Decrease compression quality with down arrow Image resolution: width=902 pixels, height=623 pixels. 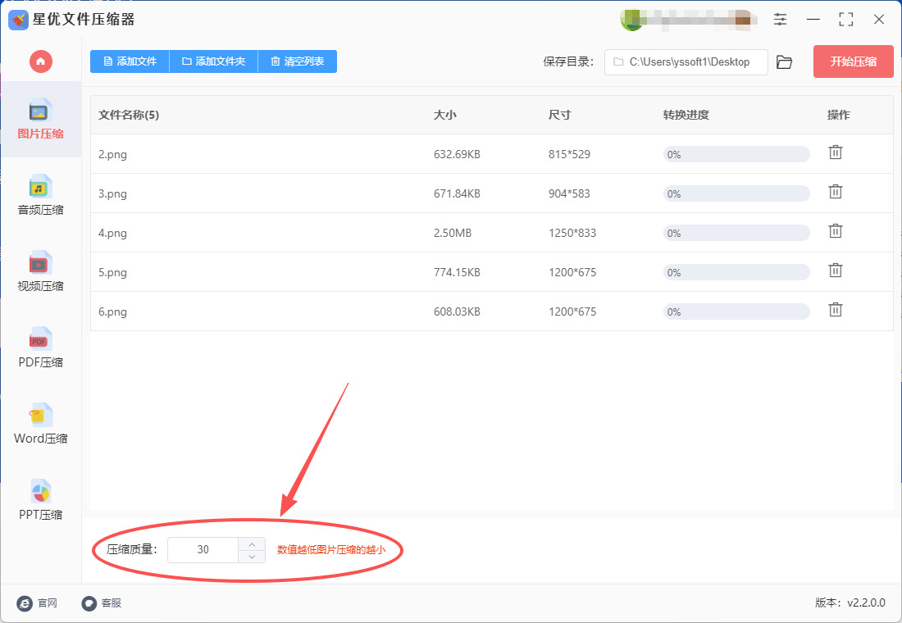coord(252,557)
